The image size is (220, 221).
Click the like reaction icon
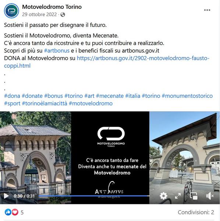pos(8,212)
